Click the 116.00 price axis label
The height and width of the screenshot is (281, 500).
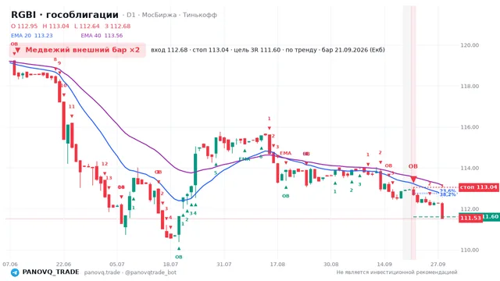coord(470,127)
